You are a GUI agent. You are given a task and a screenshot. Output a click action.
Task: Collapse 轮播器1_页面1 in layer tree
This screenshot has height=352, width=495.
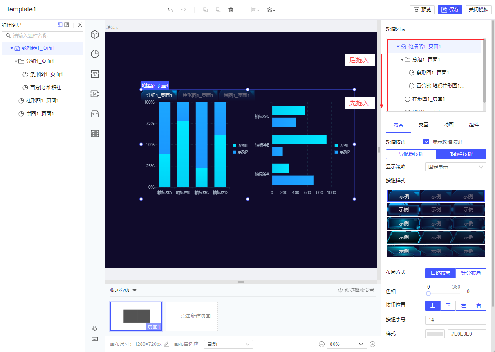coord(12,48)
